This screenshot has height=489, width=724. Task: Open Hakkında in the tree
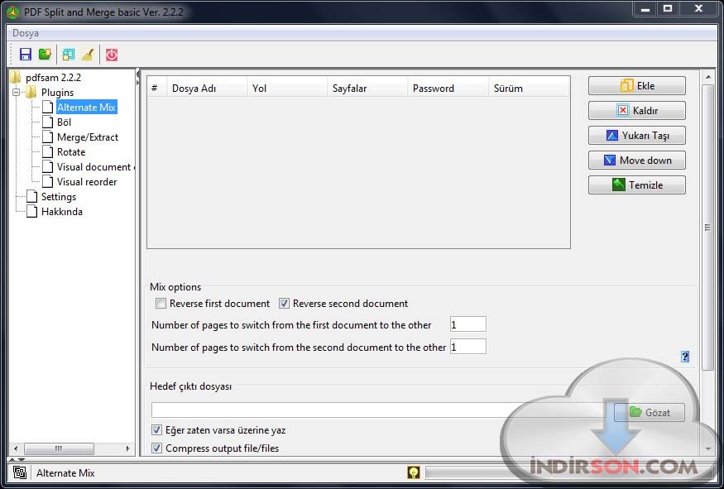pos(62,212)
